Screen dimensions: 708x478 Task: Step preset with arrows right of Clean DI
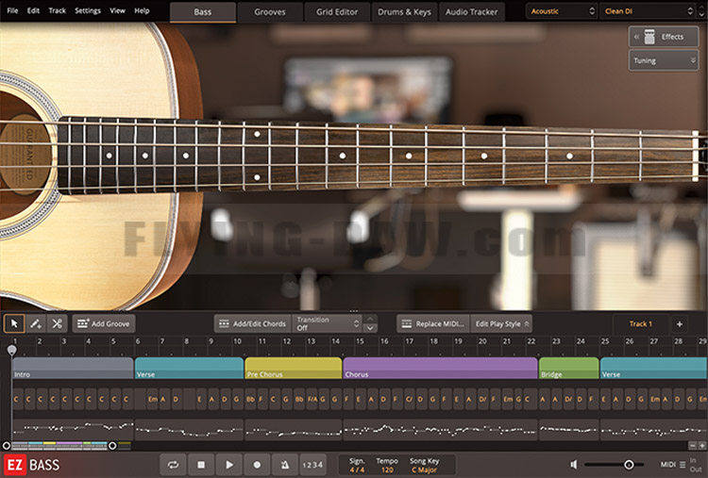(x=701, y=11)
